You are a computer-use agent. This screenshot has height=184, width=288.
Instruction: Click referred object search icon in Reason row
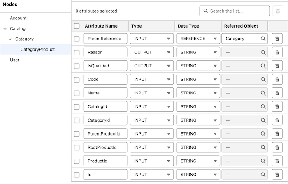click(x=263, y=52)
